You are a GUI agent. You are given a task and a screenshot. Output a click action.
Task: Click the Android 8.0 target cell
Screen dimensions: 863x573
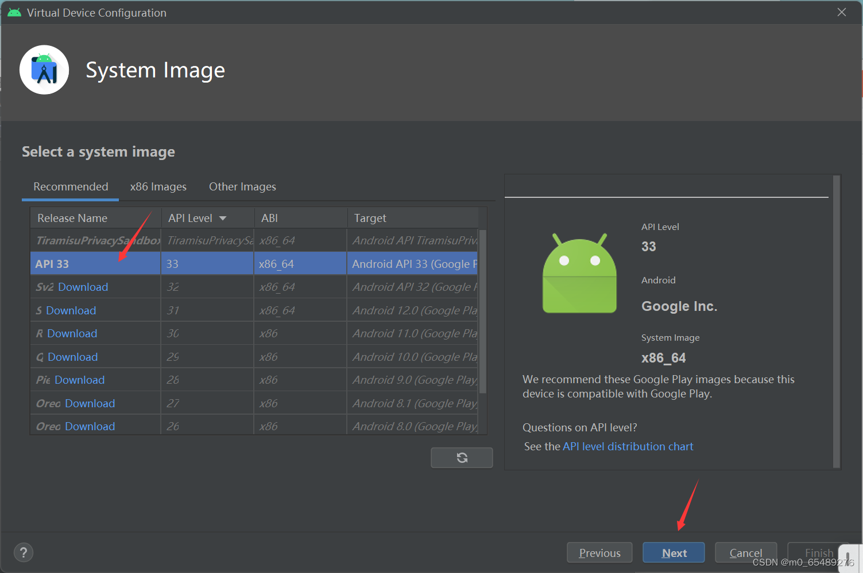413,426
